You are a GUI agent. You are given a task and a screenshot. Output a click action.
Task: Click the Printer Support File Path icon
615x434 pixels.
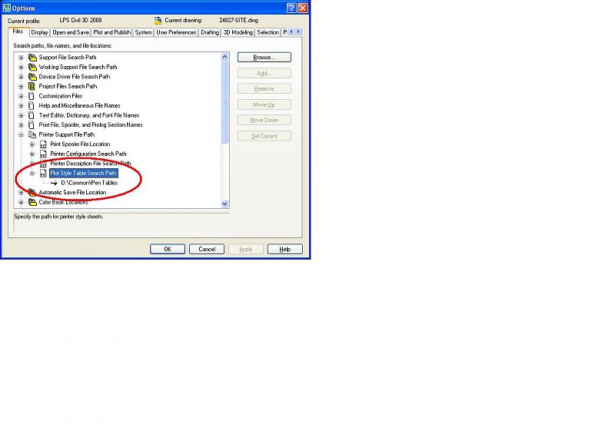click(32, 135)
